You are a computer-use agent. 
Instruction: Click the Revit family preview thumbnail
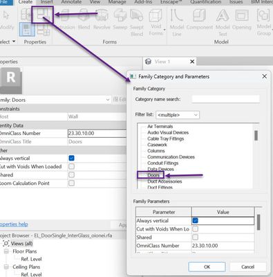pyautogui.click(x=11, y=80)
